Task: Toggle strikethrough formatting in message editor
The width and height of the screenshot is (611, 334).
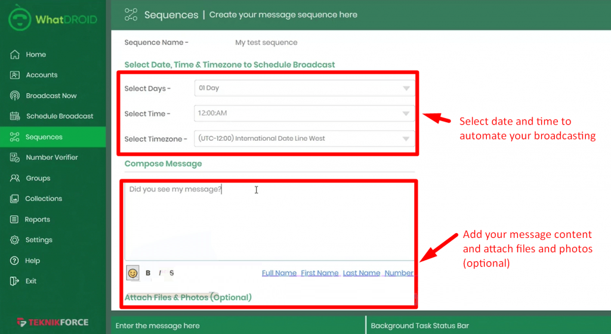Action: tap(172, 273)
